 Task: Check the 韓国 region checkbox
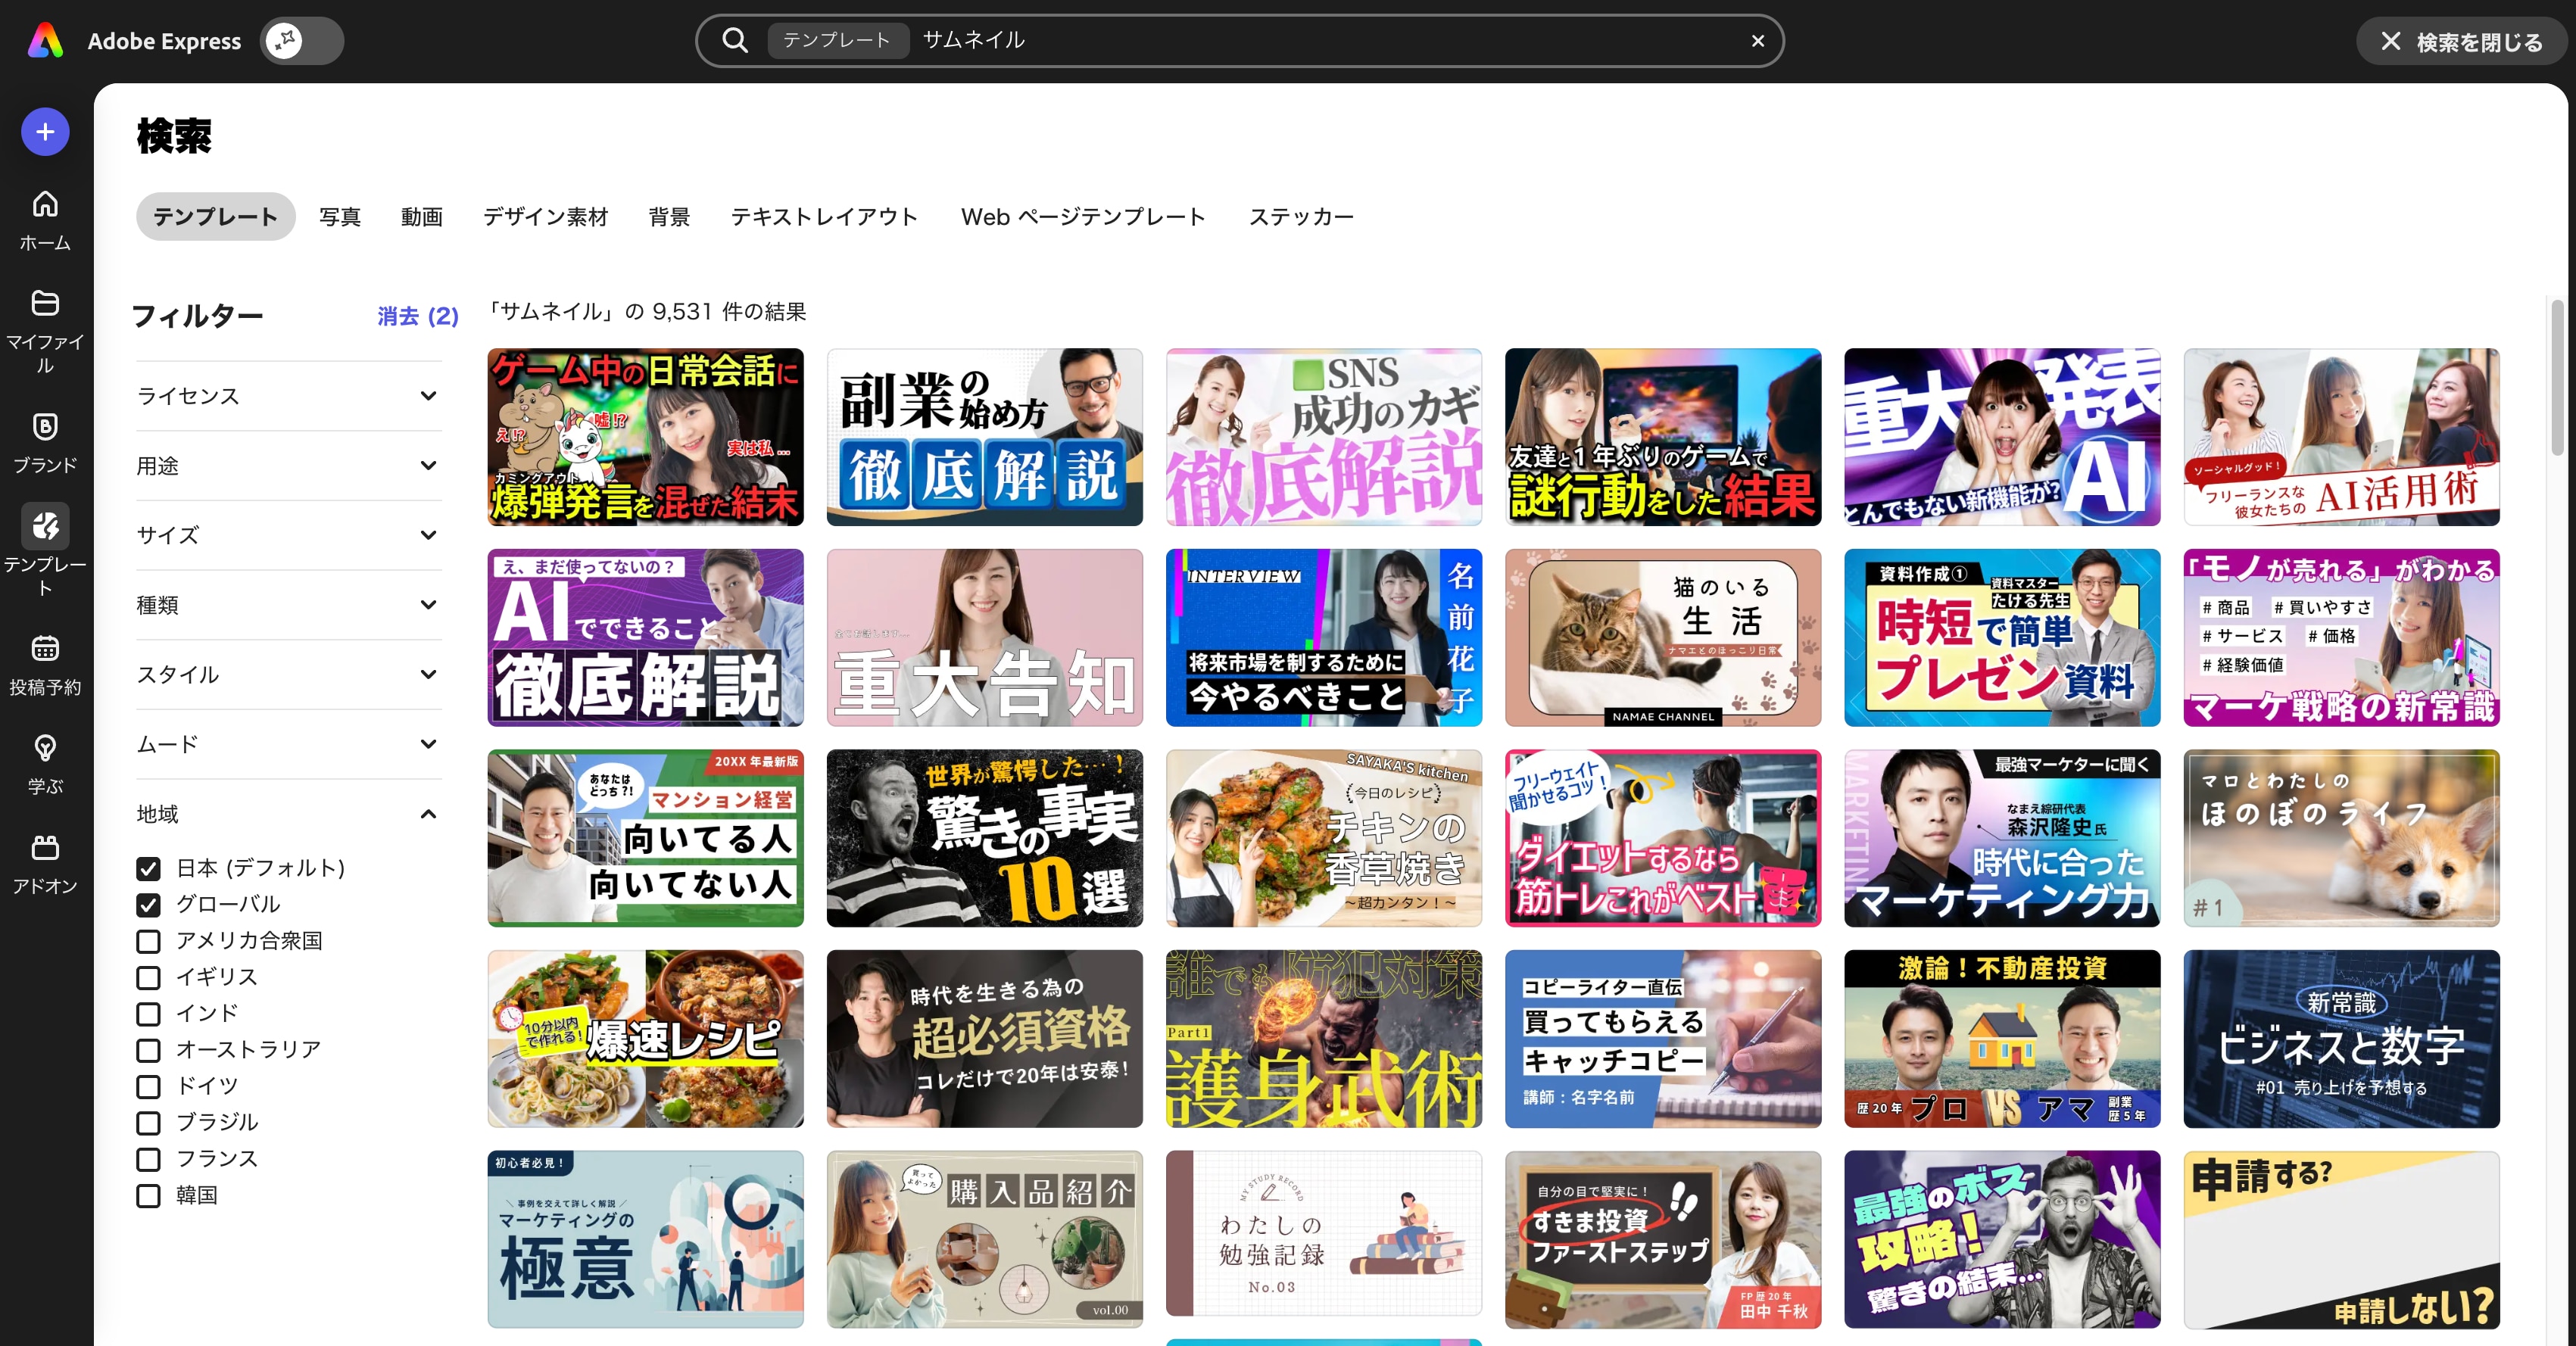(148, 1196)
